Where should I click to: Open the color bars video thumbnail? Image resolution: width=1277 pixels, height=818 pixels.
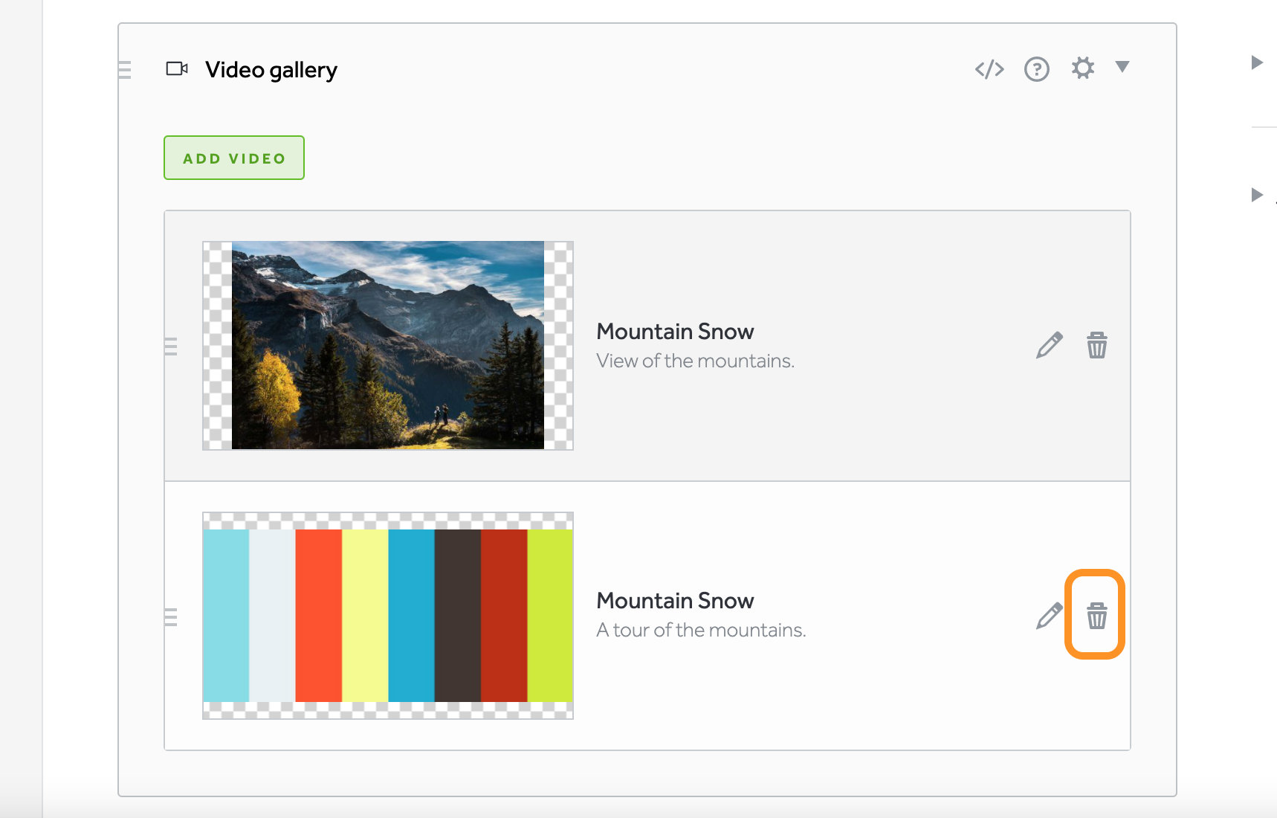click(387, 615)
